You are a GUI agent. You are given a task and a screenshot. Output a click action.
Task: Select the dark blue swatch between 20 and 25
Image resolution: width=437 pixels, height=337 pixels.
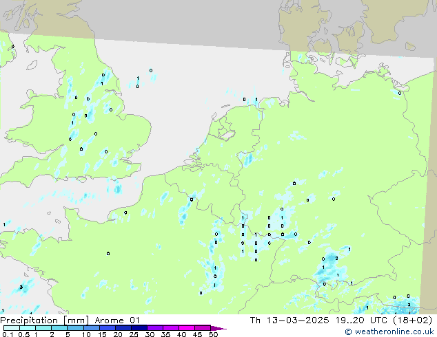123,328
